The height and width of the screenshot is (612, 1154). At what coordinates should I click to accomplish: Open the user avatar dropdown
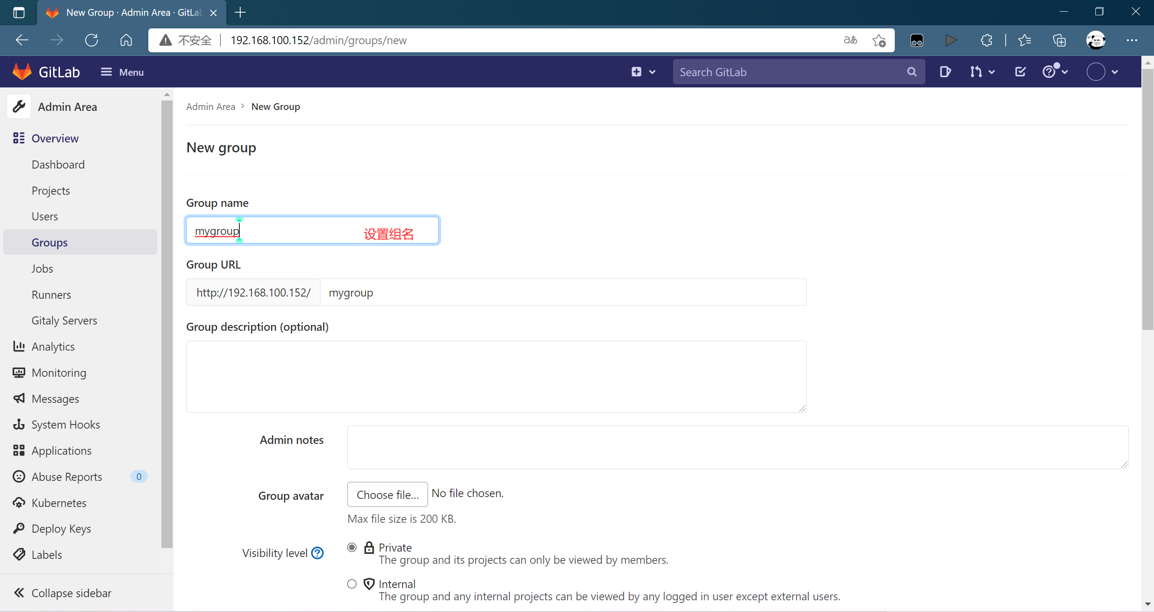[1102, 72]
